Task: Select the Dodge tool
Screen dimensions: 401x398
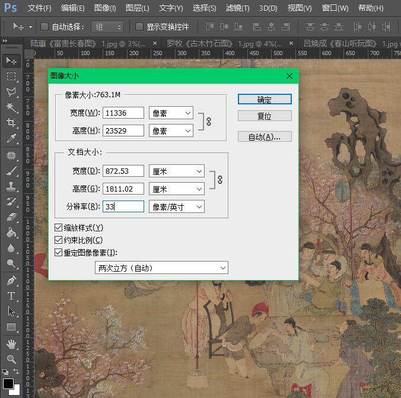Action: [x=11, y=263]
